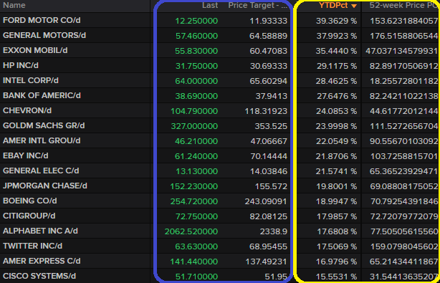Image resolution: width=440 pixels, height=283 pixels.
Task: Select the AMER INTL GROU/d row name
Action: point(42,140)
